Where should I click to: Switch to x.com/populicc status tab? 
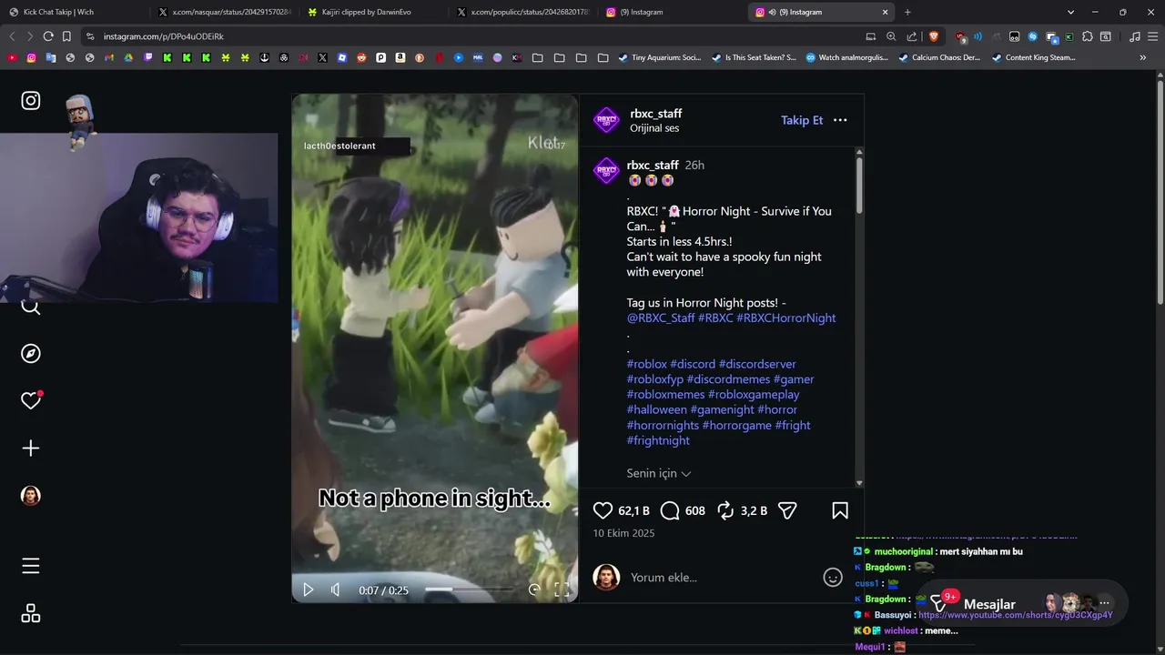522,12
